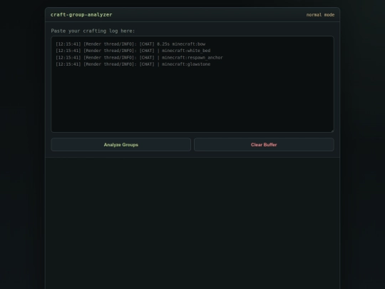Click the log line containing minecraft:white_bed
This screenshot has width=385, height=289.
[133, 51]
